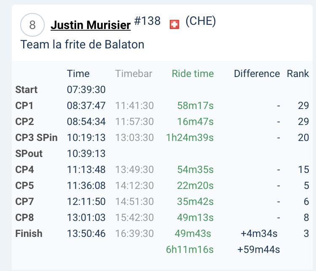Select the circled position number 8
Screen dimensions: 316x271
click(32, 25)
